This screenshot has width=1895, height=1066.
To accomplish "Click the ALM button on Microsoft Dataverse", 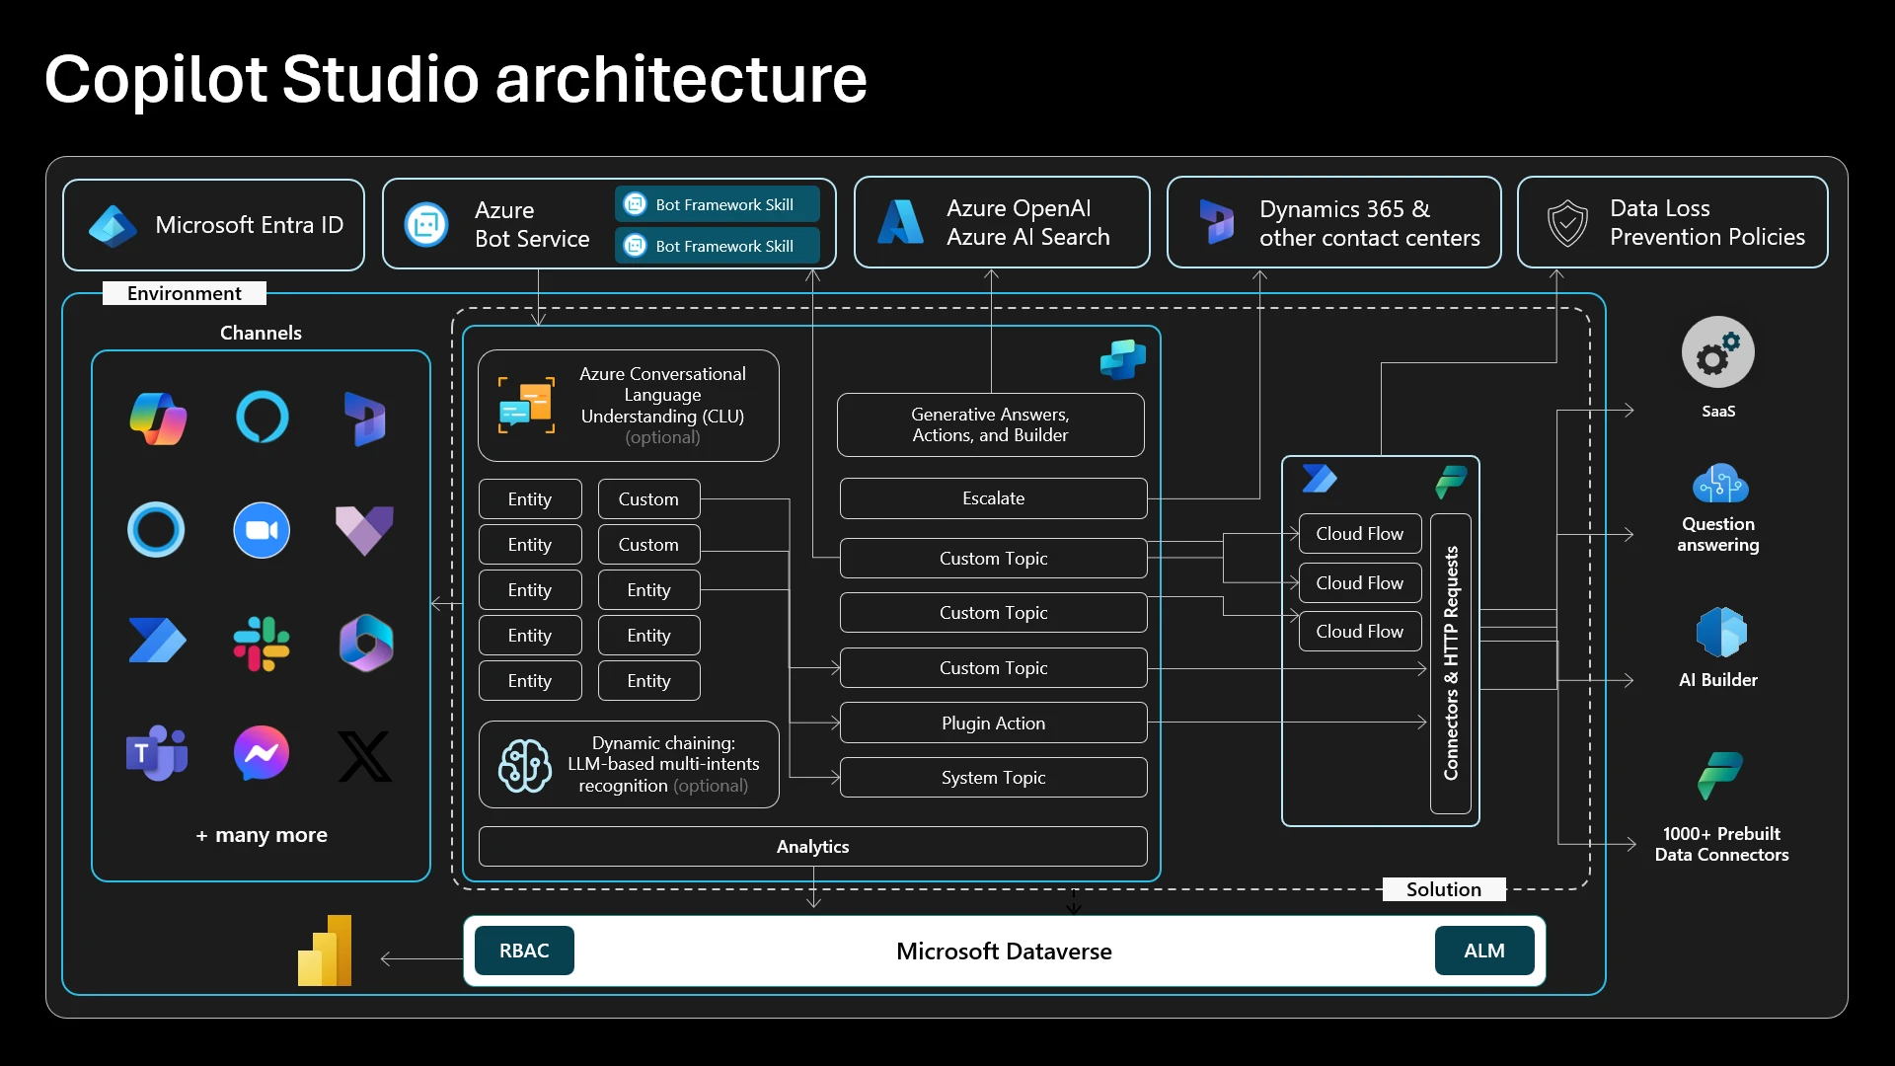I will [x=1484, y=951].
